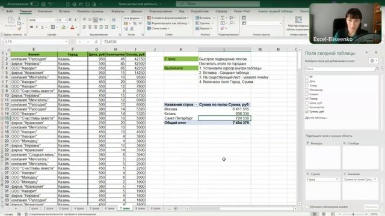This screenshot has height=216, width=385.
Task: Click the pivot field search box
Action: (x=341, y=70)
